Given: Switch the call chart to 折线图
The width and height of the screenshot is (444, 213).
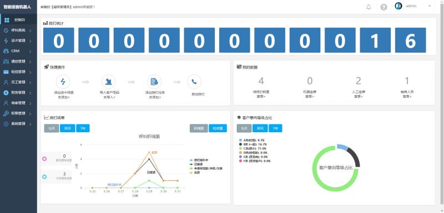Looking at the screenshot, I should point(199,128).
